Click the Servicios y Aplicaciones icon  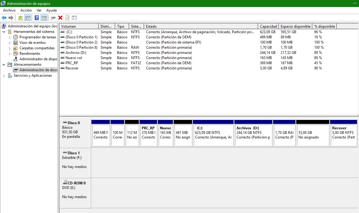(x=10, y=75)
